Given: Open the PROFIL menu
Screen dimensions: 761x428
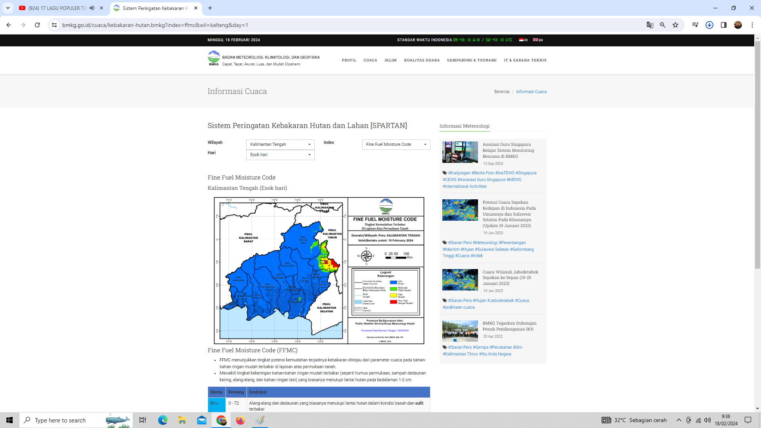Looking at the screenshot, I should [x=349, y=60].
